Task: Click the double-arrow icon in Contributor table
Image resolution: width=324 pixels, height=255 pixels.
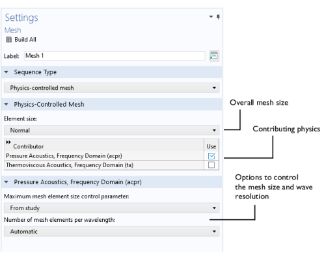Action: (8, 142)
